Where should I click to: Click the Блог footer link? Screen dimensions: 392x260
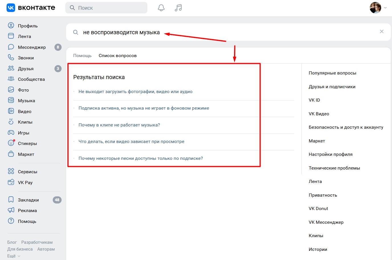tap(12, 242)
